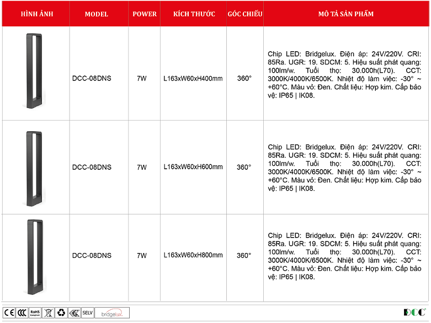The height and width of the screenshot is (323, 431).
Task: Open the H800mm bollard lamp image
Action: [x=34, y=257]
